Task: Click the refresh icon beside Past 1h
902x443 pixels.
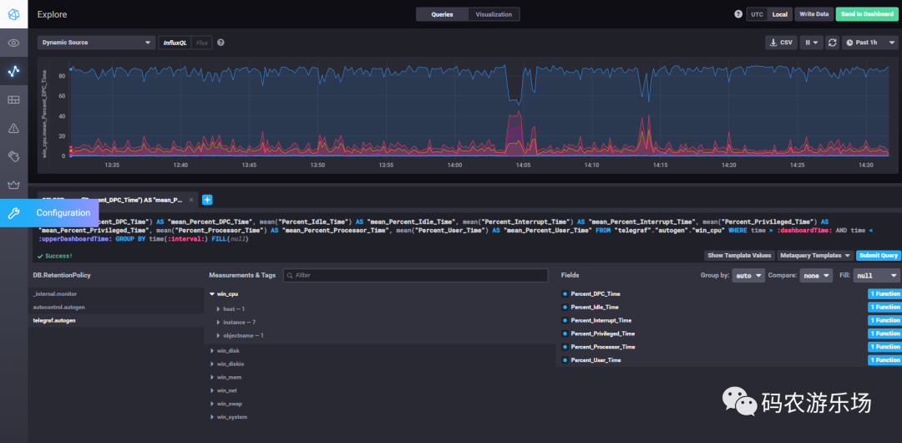Action: click(x=832, y=43)
